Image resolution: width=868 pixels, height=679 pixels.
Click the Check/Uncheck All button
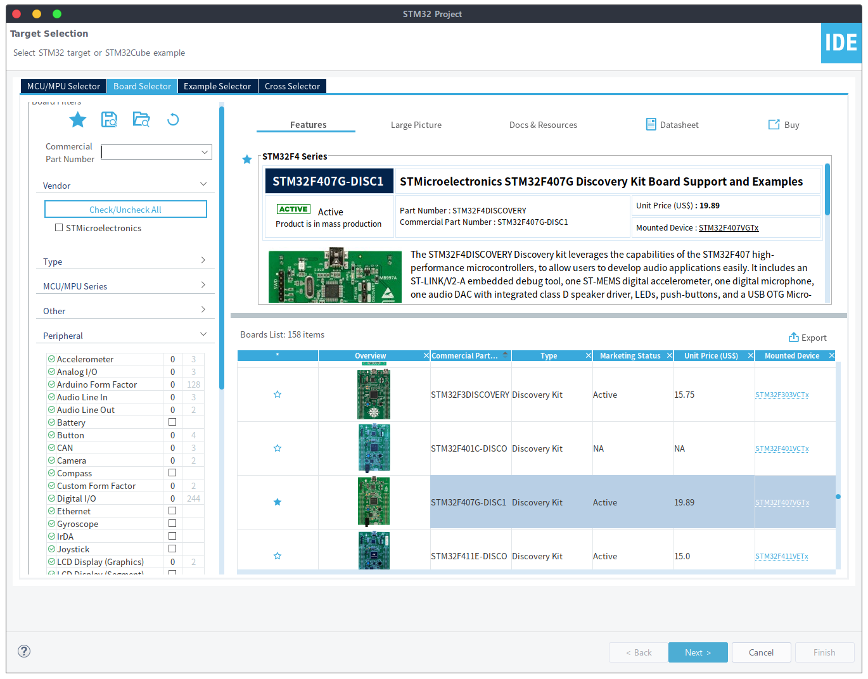pyautogui.click(x=125, y=209)
